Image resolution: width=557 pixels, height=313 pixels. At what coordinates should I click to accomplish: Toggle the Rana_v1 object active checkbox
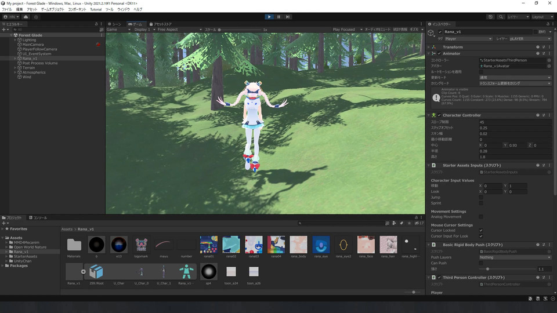(440, 32)
